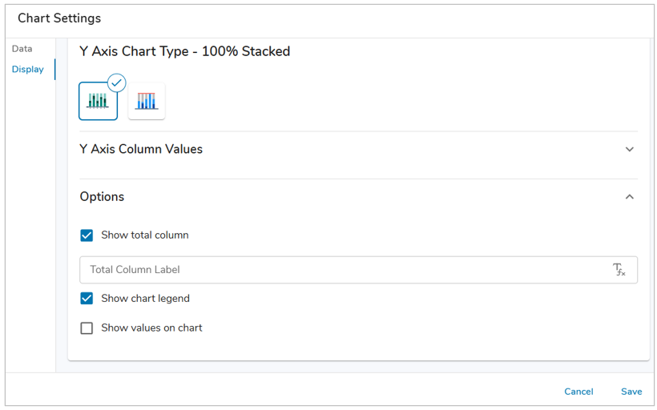The width and height of the screenshot is (657, 410).
Task: Enable the Show values on chart checkbox
Action: pyautogui.click(x=87, y=328)
